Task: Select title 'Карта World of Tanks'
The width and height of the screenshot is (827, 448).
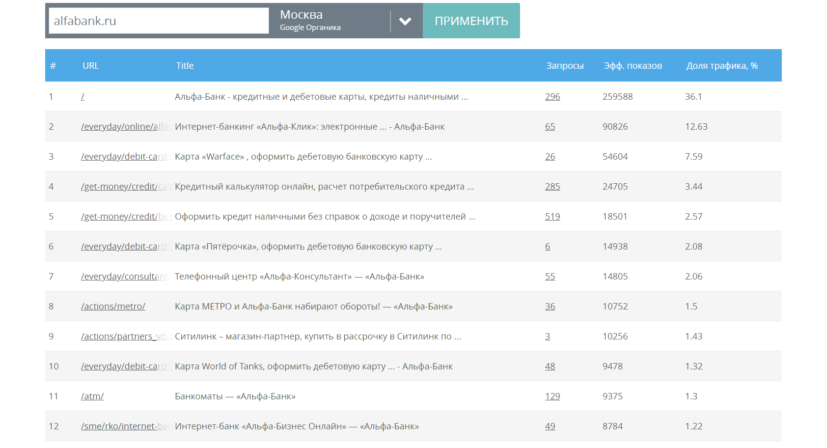Action: click(x=314, y=366)
